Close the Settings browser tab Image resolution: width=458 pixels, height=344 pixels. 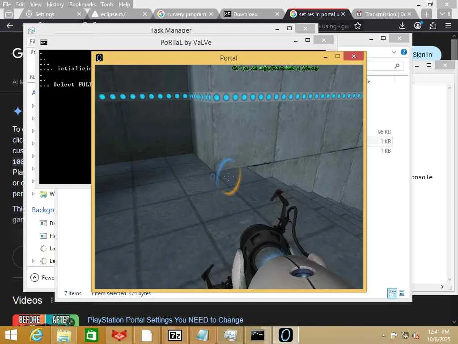tap(79, 14)
